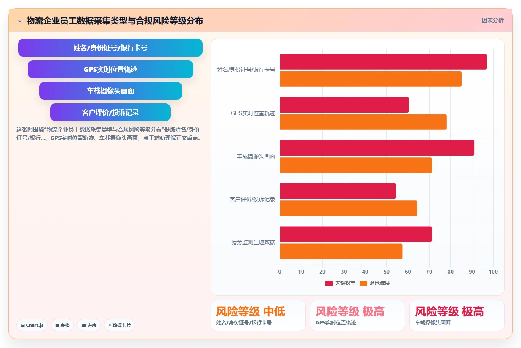The height and width of the screenshot is (348, 521).
Task: Click red bar for 车载摄像头画面
Action: pyautogui.click(x=377, y=148)
